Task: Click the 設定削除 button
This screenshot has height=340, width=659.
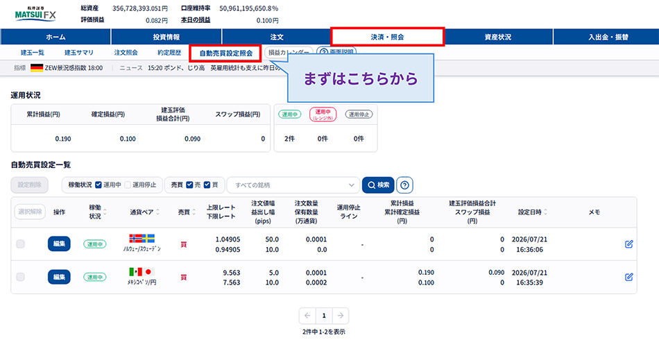Action: pos(29,185)
